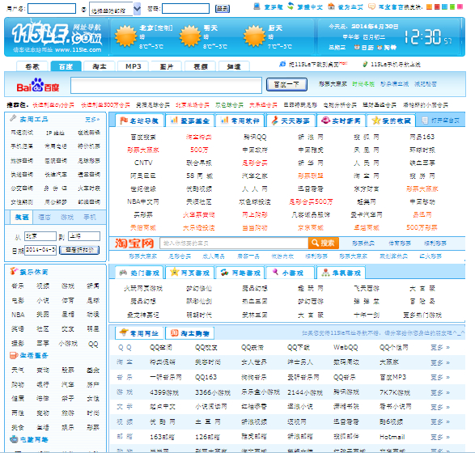475x453 pixels.
Task: Switch to the 酒店 tab in the travel widget
Action: click(x=45, y=217)
